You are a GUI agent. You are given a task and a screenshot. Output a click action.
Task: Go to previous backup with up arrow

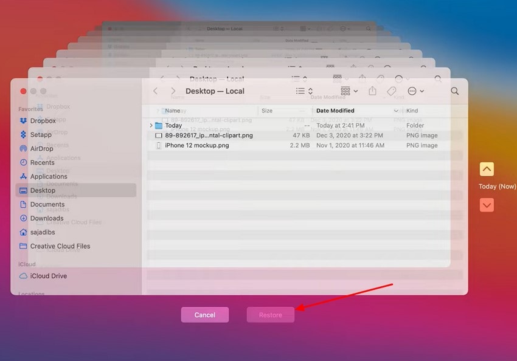[x=487, y=170]
